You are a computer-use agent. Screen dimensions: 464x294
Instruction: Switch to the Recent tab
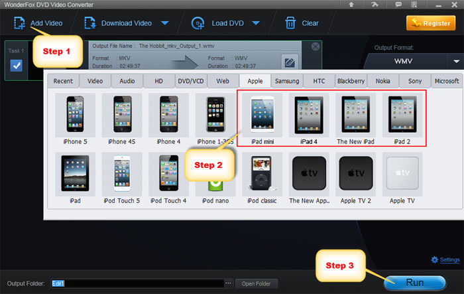pyautogui.click(x=63, y=81)
